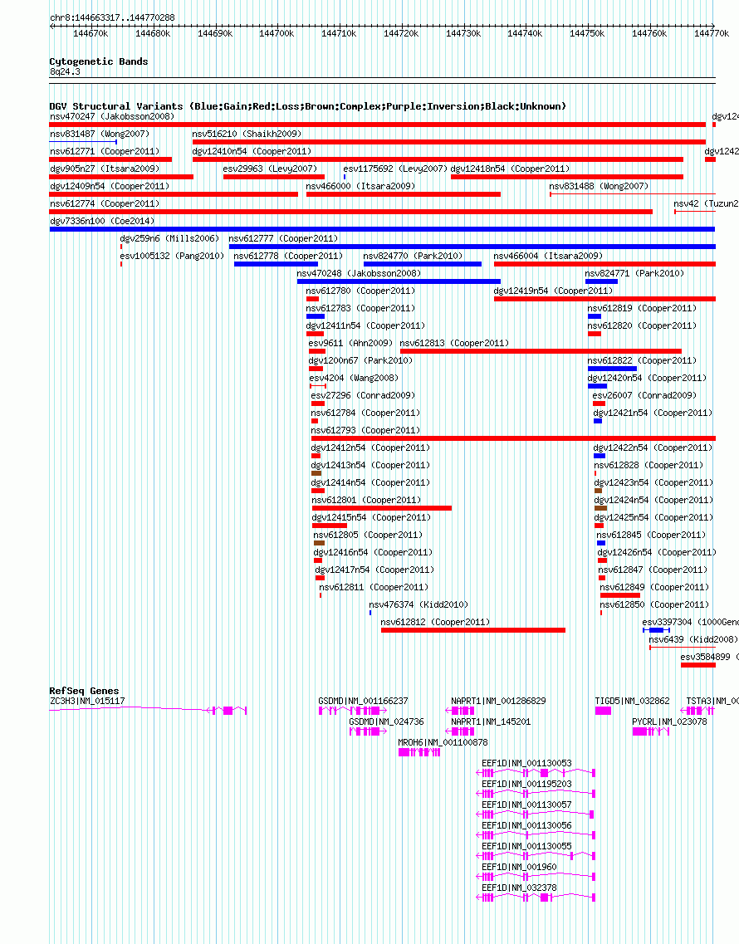The width and height of the screenshot is (739, 944).
Task: Click the 144760k ruler position
Action: coord(649,33)
